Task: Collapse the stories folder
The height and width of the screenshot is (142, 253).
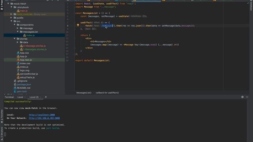Action: (15, 39)
